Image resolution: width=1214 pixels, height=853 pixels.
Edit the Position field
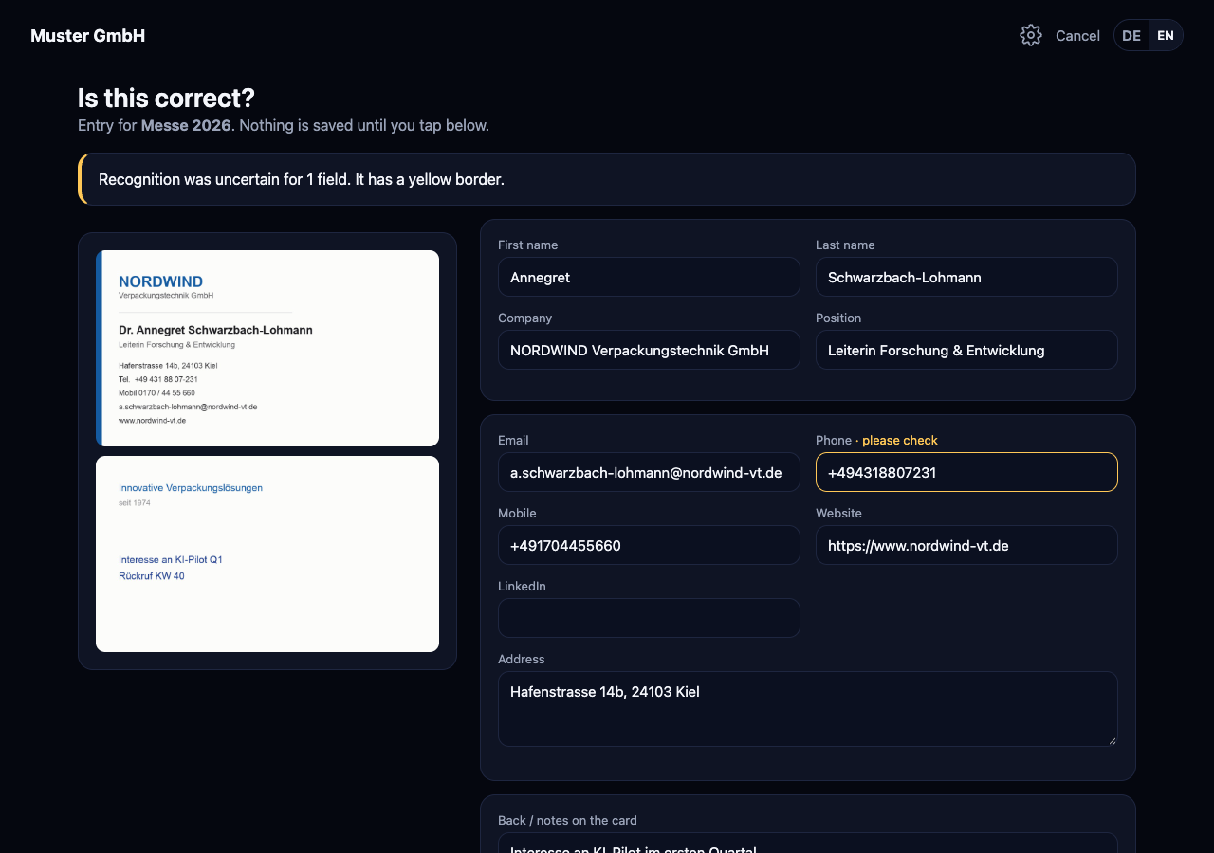coord(966,350)
